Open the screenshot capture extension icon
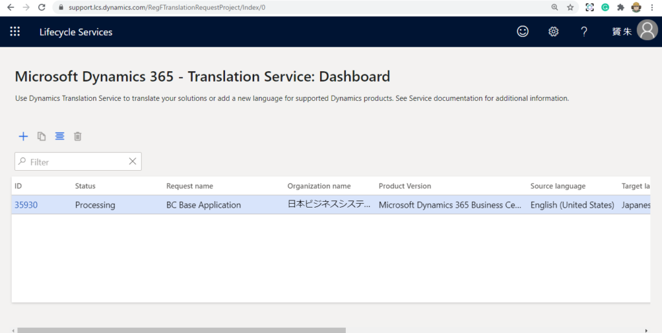Screen dimensions: 662x333 tap(590, 7)
